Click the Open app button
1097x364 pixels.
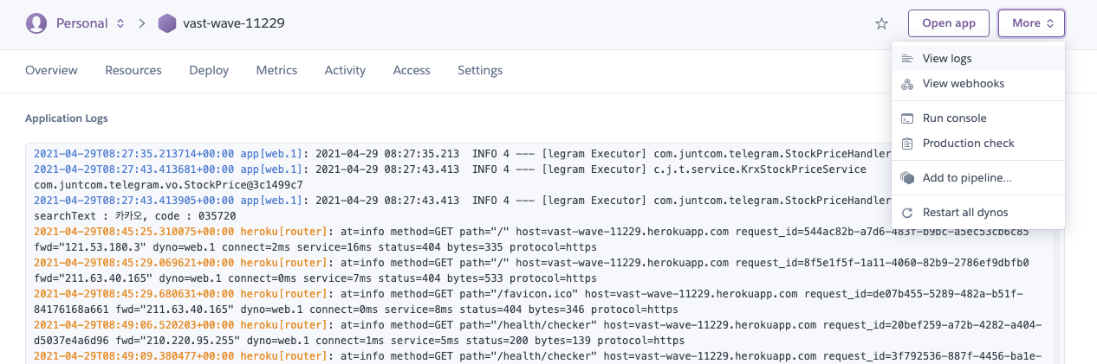[x=949, y=23]
